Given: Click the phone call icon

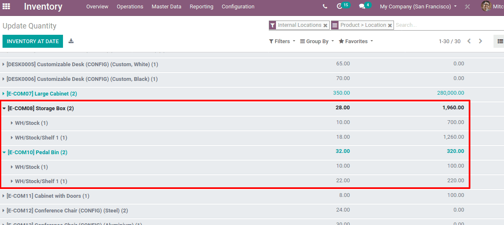Looking at the screenshot, I should tap(325, 7).
